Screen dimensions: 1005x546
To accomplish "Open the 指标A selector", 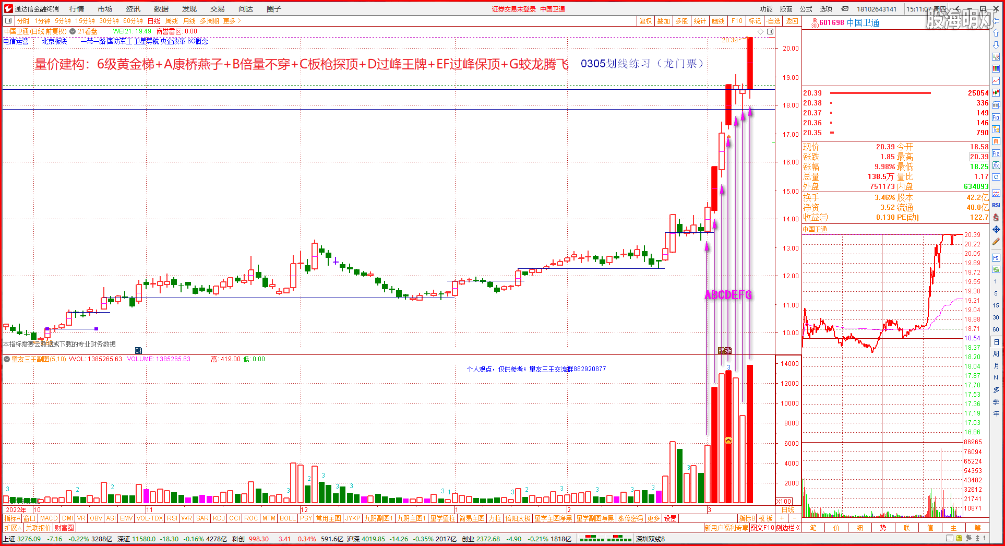I will pyautogui.click(x=11, y=518).
